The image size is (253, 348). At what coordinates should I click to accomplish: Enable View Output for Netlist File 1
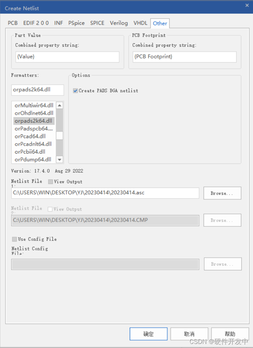click(x=50, y=182)
